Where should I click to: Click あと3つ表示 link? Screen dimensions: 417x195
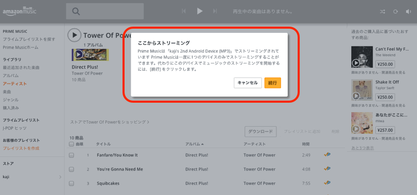pyautogui.click(x=362, y=148)
